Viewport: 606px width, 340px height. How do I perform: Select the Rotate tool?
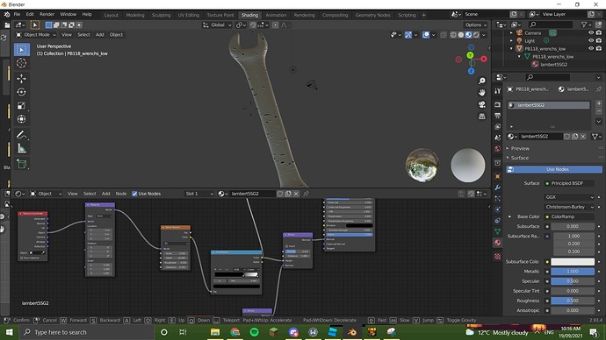coord(21,92)
